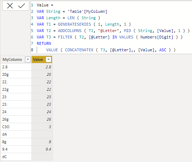
Task: Select Value cell '26'
Action: point(42,119)
